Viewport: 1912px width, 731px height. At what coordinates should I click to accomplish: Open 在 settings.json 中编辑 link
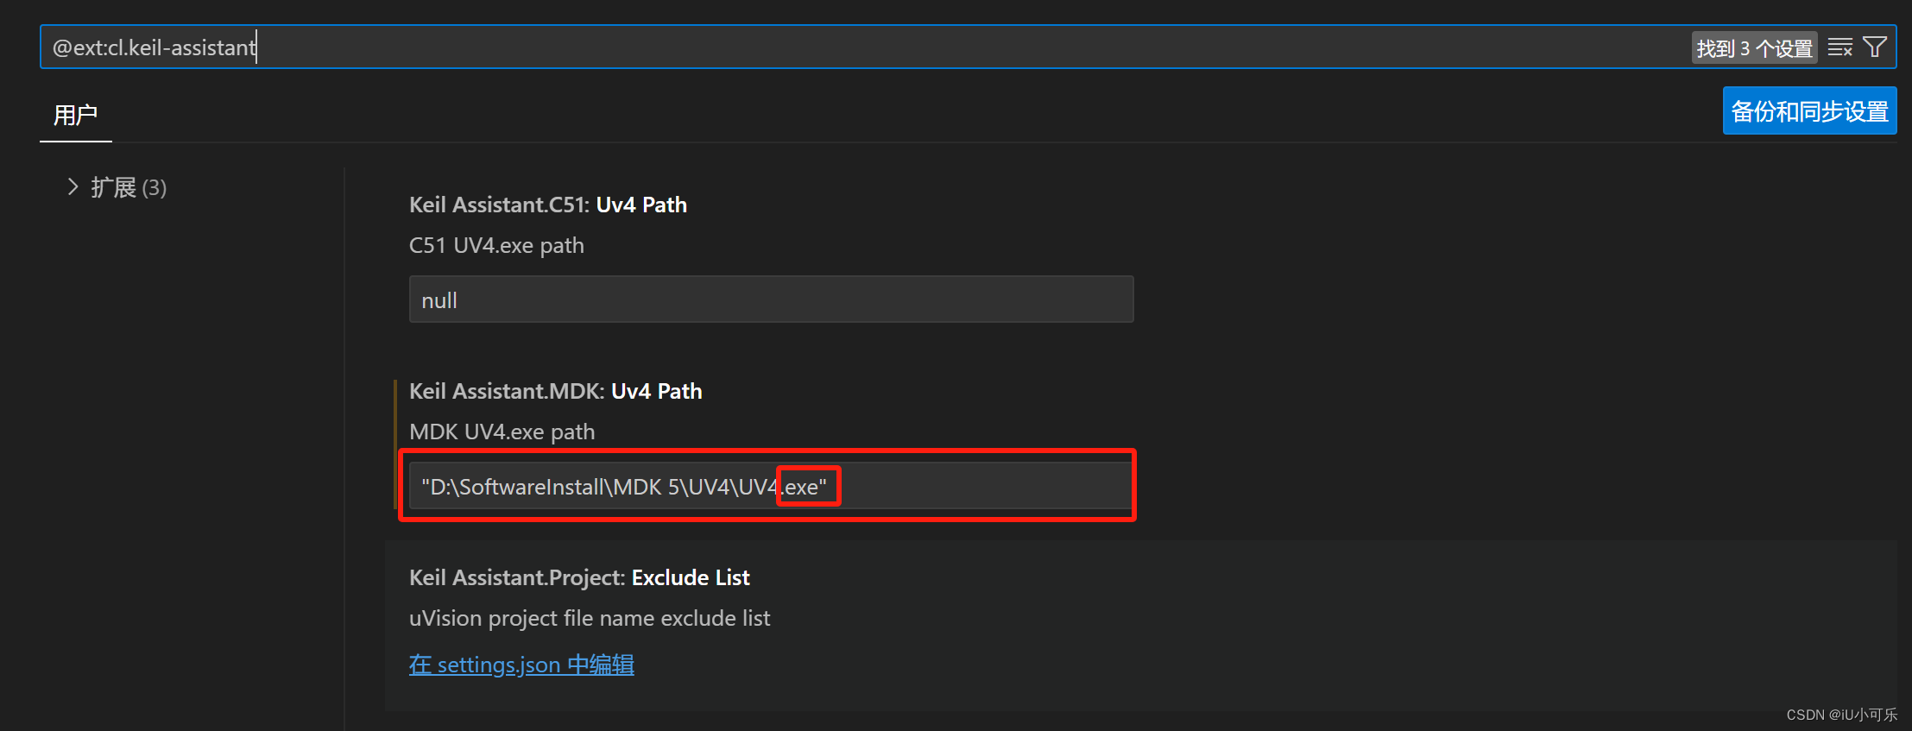[521, 665]
